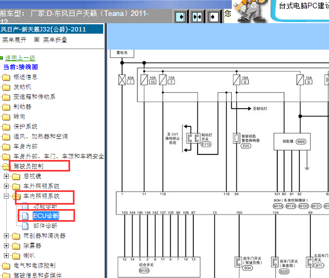Select the 驾驶员控制 folder
The image size is (329, 278).
coord(28,166)
